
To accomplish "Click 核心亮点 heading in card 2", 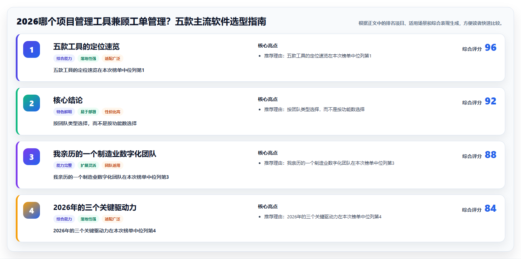I will click(268, 99).
